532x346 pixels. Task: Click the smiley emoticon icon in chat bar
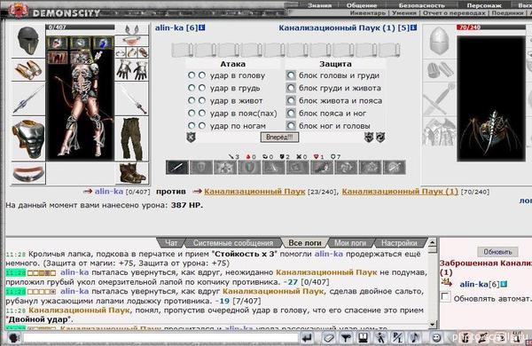pyautogui.click(x=436, y=338)
